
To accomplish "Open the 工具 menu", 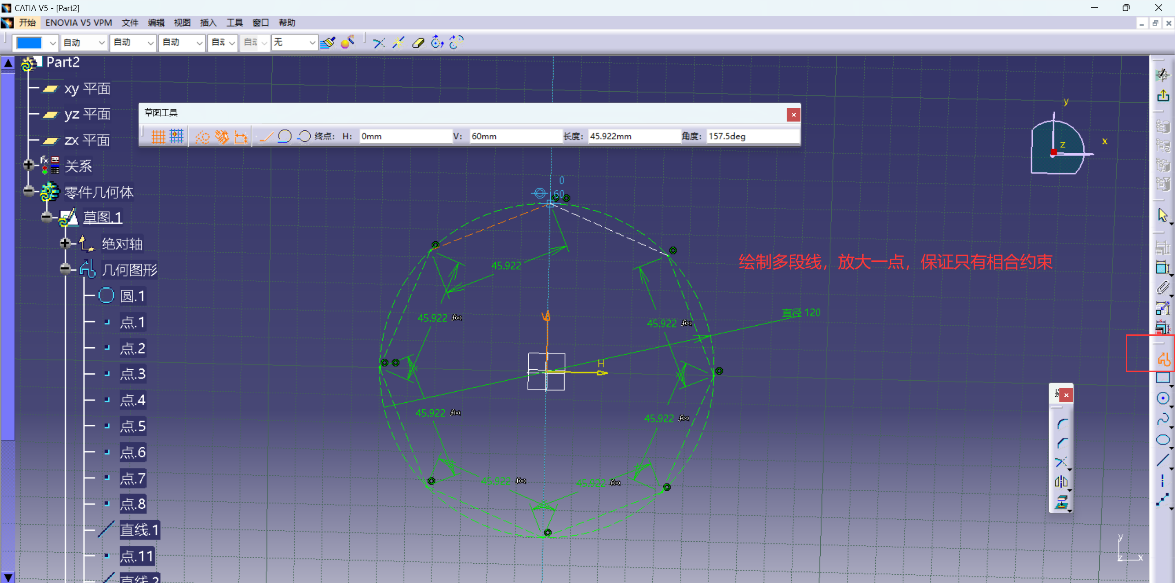I will [x=234, y=23].
